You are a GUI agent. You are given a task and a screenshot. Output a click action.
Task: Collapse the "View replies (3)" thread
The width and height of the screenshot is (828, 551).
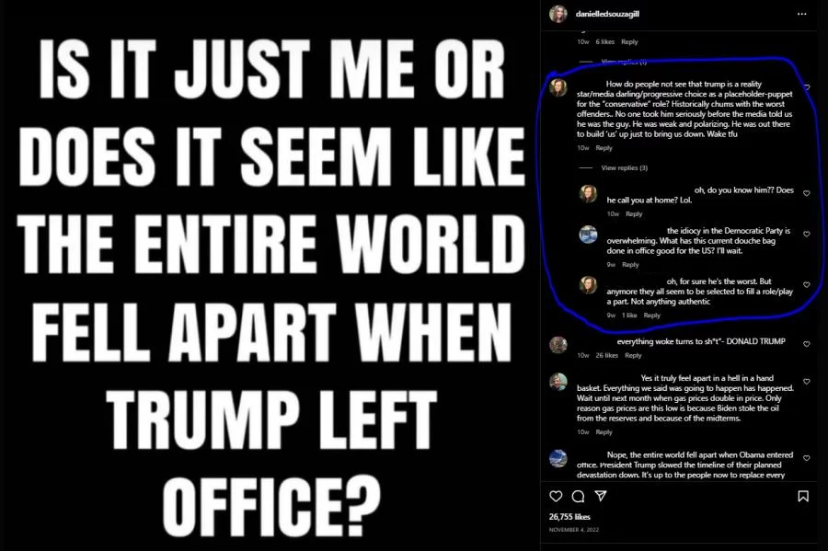(624, 168)
